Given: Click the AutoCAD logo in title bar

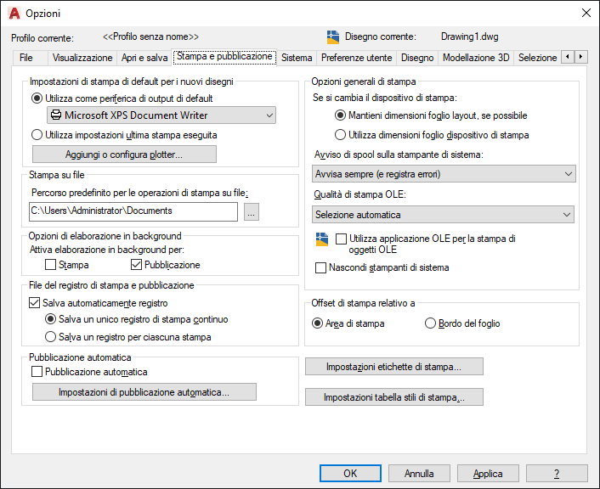Looking at the screenshot, I should (x=14, y=14).
